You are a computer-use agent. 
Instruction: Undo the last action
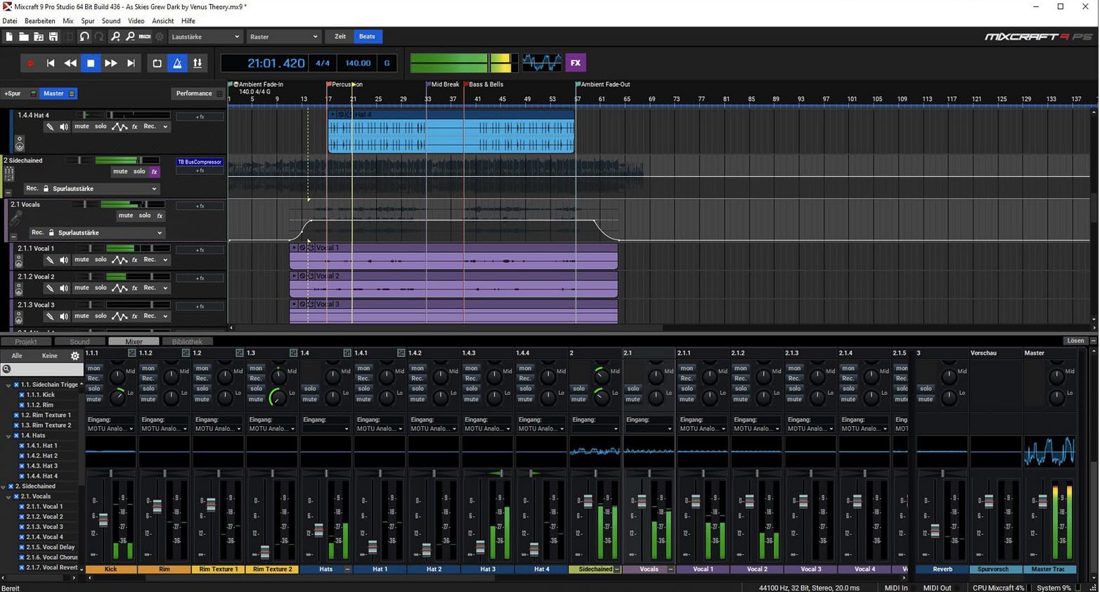tap(84, 37)
